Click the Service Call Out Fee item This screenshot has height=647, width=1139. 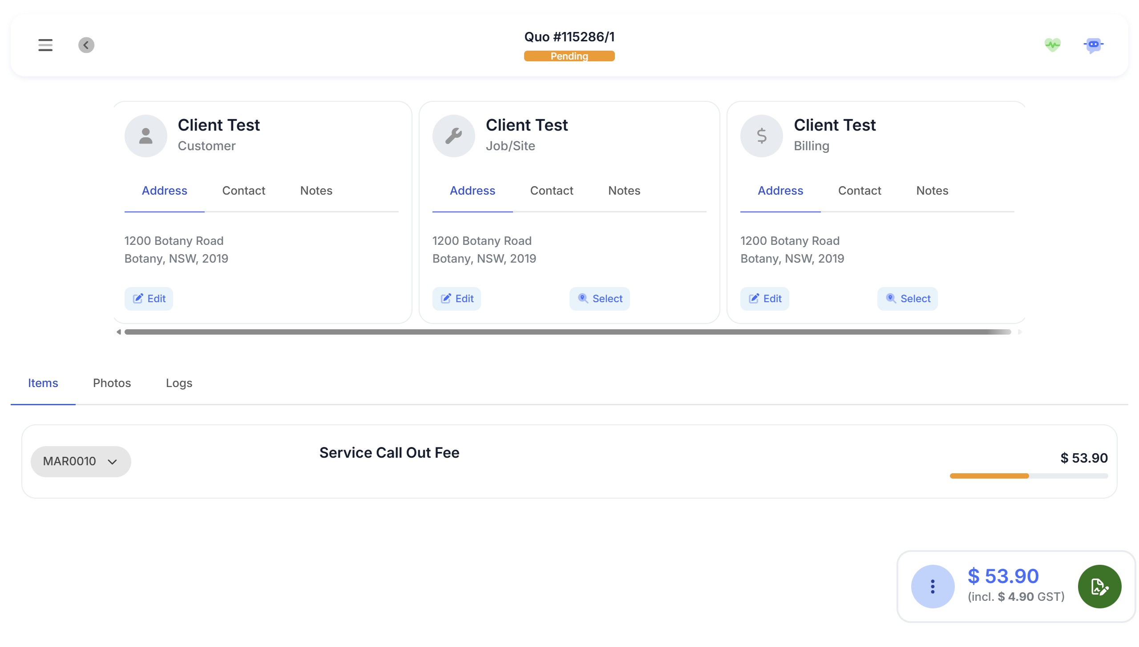pos(389,453)
